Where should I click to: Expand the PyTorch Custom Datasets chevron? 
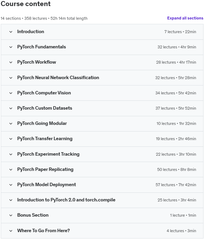click(x=11, y=108)
